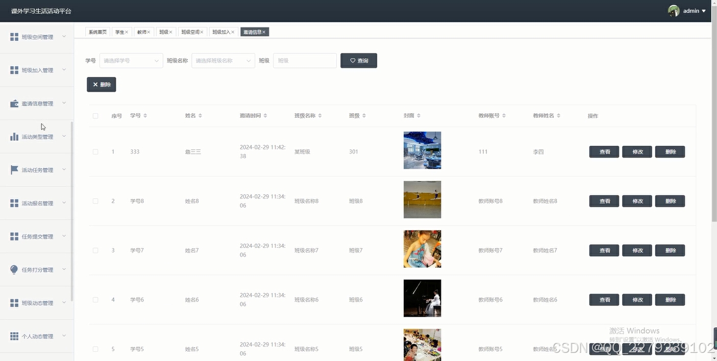Image resolution: width=717 pixels, height=361 pixels.
Task: Check the row checkbox for 学号 333
Action: pos(95,151)
